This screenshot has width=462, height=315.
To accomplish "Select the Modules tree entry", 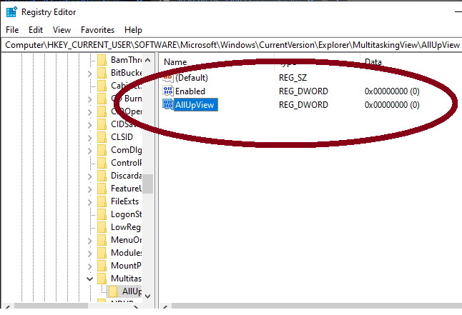I will [126, 253].
